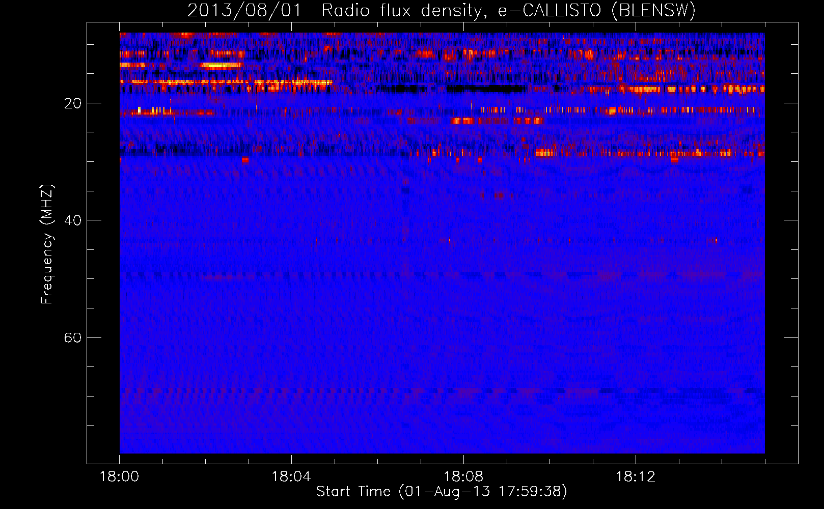Click the '40' frequency tick label
Viewport: 824px width, 509px height.
[73, 221]
